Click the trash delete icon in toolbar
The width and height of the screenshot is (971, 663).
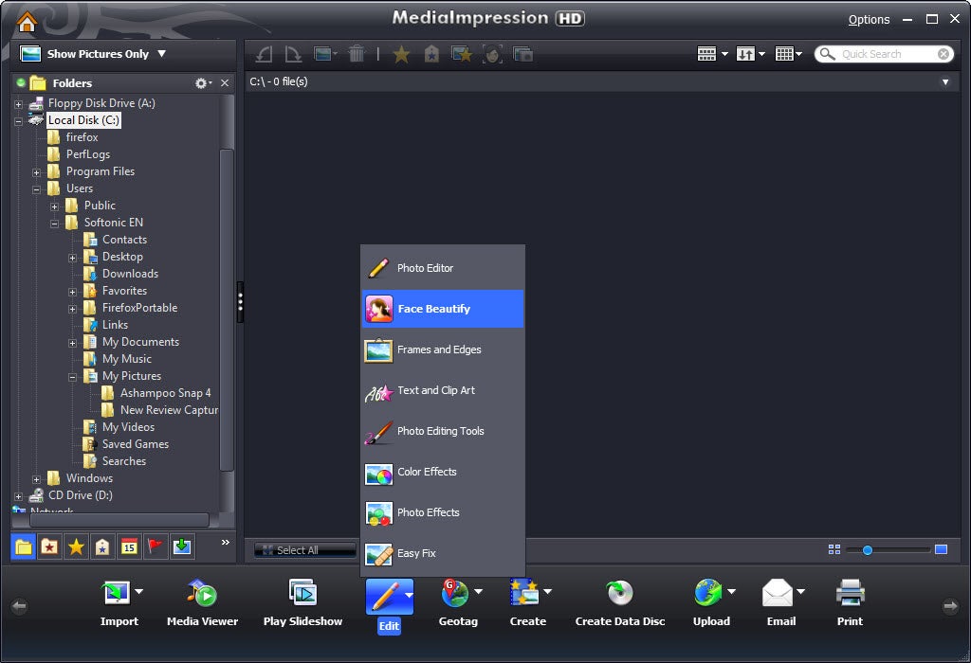357,54
